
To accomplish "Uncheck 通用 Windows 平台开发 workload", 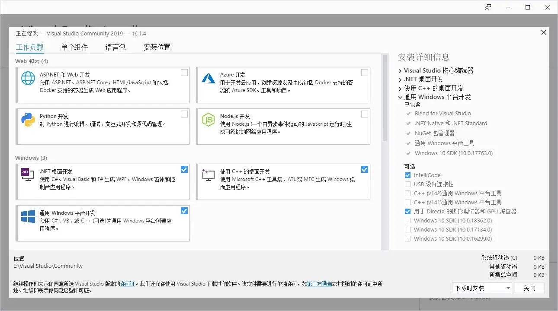I will click(x=184, y=211).
